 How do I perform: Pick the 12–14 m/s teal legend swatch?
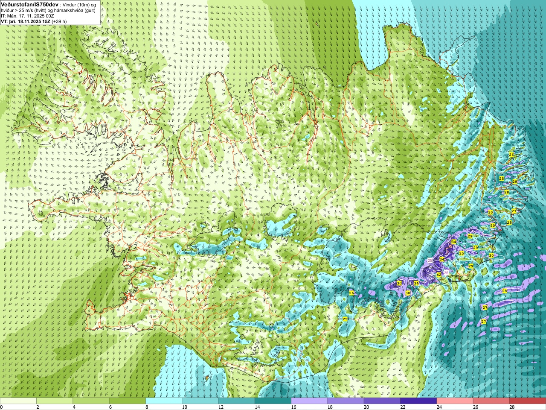point(237,401)
